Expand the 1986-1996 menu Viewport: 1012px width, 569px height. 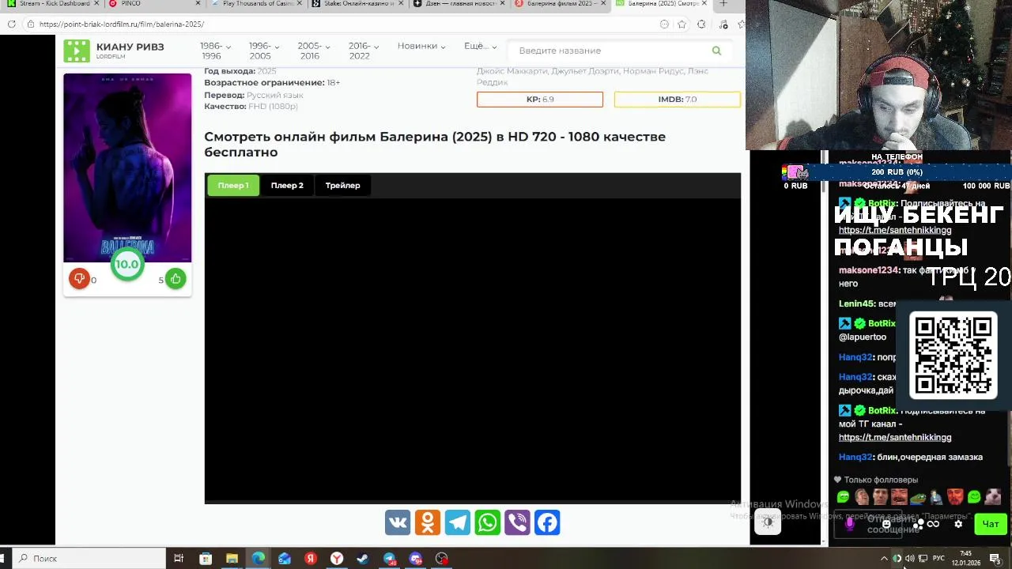pyautogui.click(x=215, y=51)
